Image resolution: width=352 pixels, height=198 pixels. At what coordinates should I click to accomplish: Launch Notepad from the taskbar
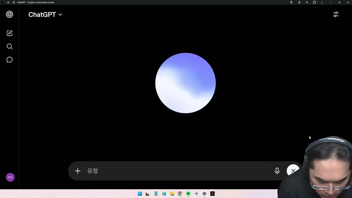coord(156,194)
